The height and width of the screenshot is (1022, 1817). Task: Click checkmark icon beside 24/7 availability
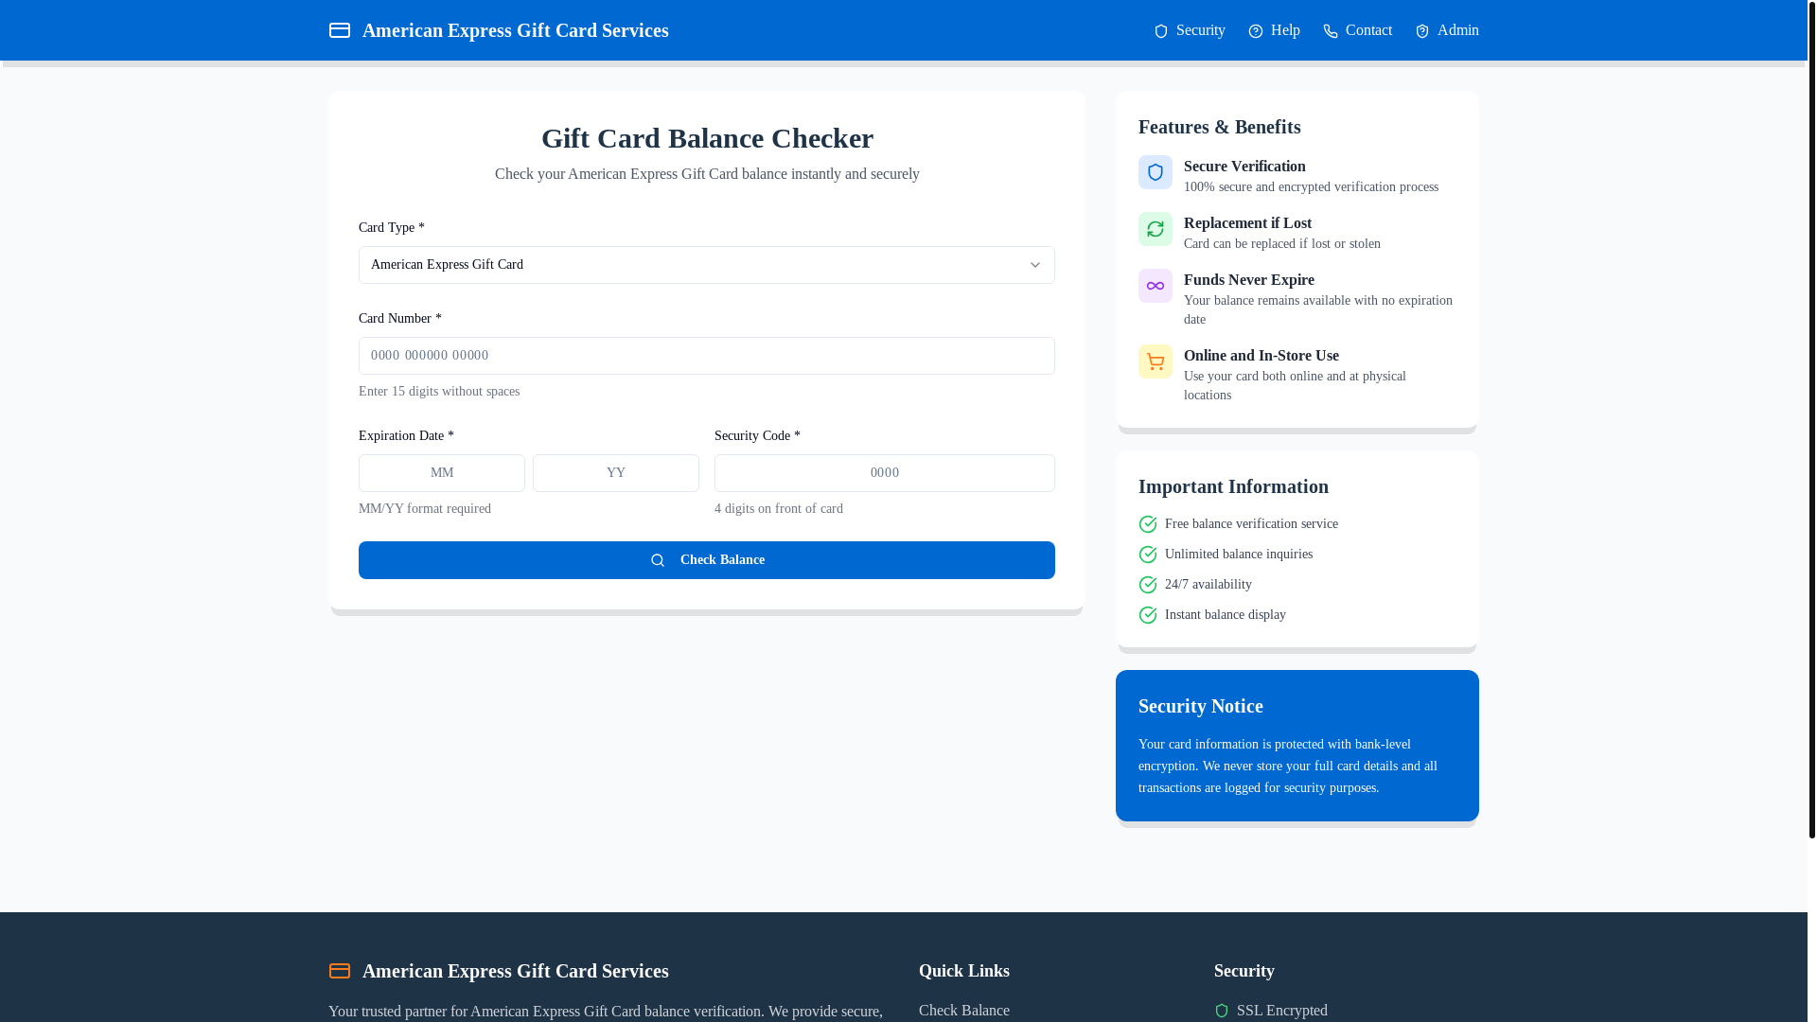[1148, 585]
